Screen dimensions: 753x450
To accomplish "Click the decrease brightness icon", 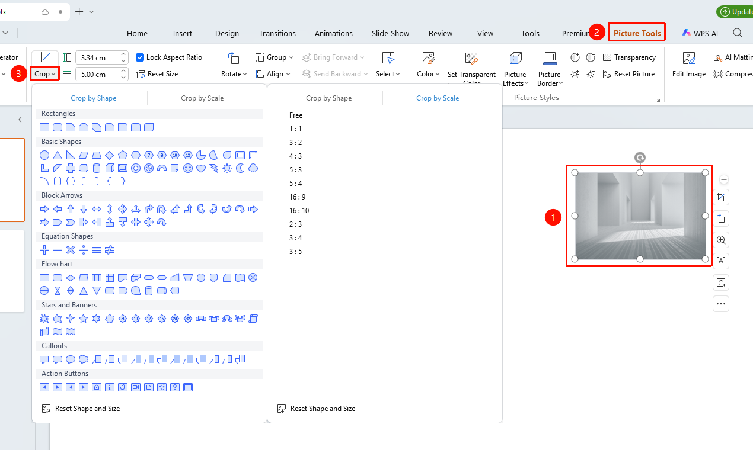I will [x=591, y=74].
